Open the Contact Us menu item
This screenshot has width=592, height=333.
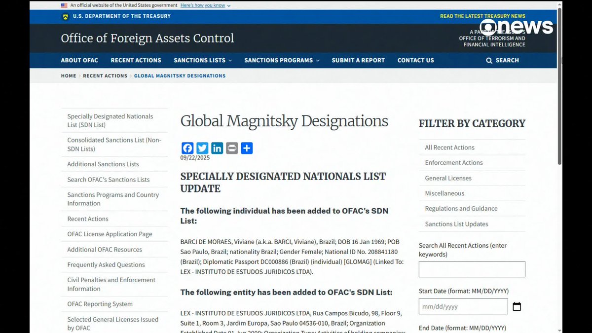416,60
